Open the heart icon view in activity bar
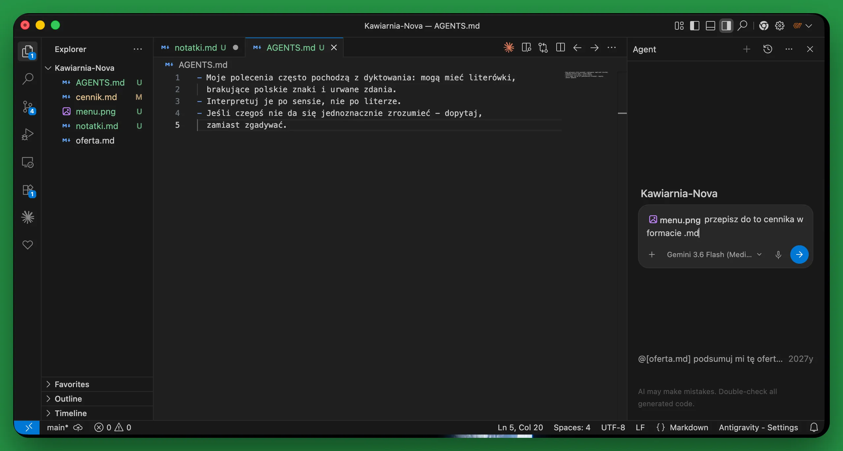The height and width of the screenshot is (451, 843). [28, 245]
